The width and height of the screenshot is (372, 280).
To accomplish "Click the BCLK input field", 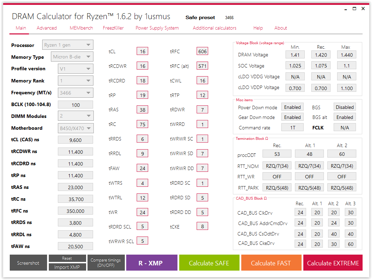I will [75, 105].
